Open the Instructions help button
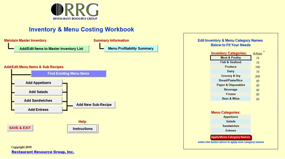285x159 pixels. 83,129
